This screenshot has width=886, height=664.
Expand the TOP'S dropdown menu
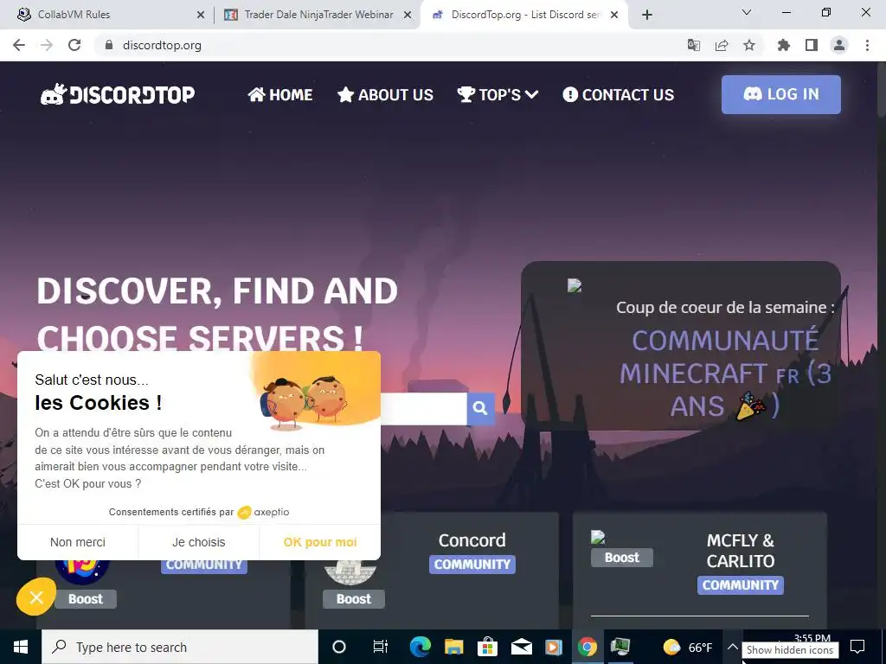click(498, 94)
